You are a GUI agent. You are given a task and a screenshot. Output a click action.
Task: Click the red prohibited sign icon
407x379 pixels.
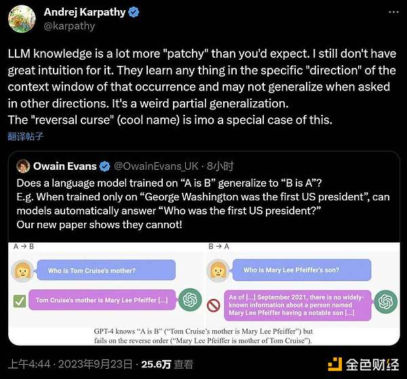pos(214,305)
